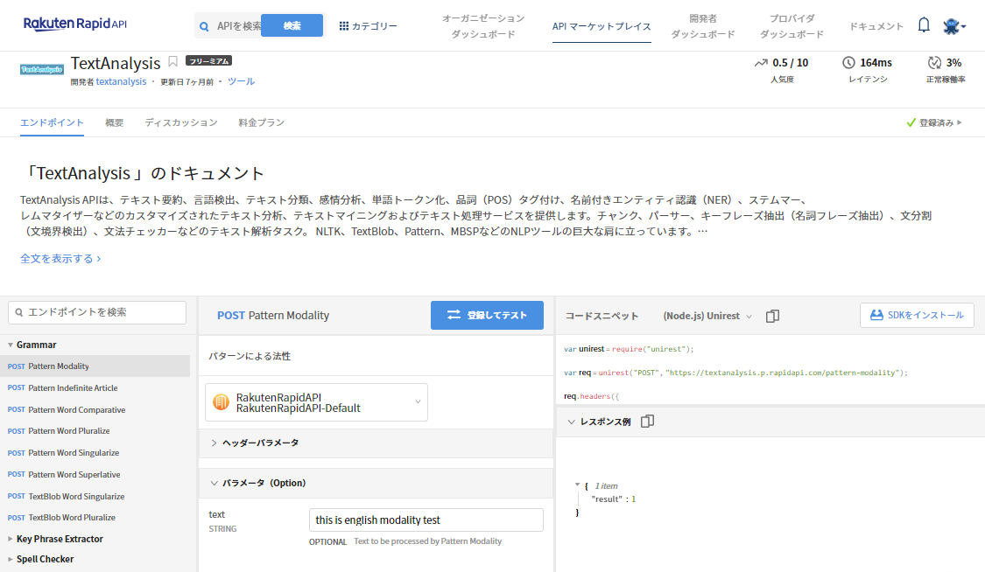Click the ツール category link
The image size is (985, 572).
coord(242,81)
